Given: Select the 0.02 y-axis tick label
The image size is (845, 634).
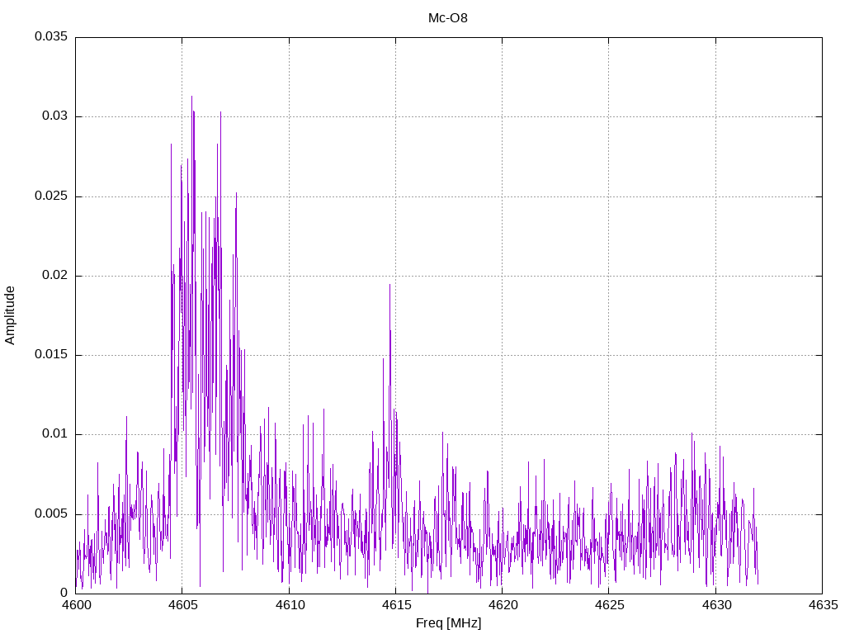Looking at the screenshot, I should coord(54,276).
